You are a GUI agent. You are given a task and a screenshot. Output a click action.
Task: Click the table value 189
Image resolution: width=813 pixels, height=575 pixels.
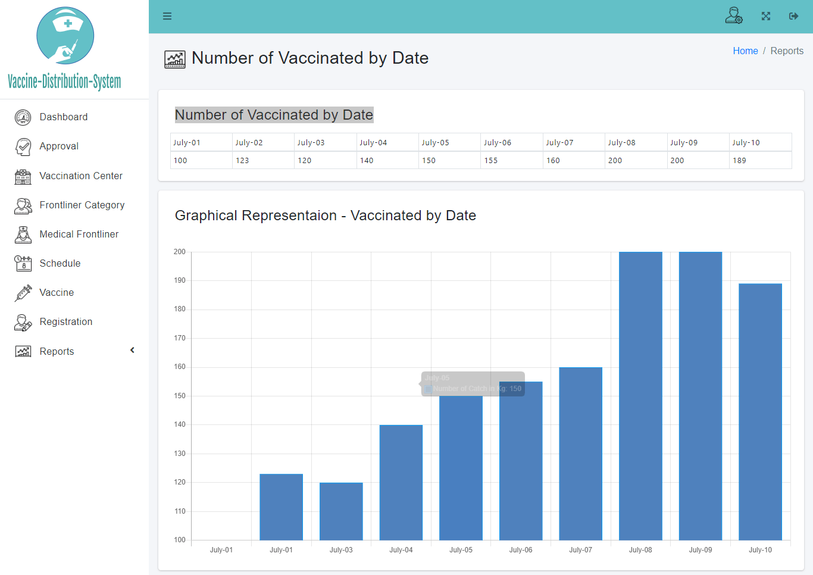[761, 160]
